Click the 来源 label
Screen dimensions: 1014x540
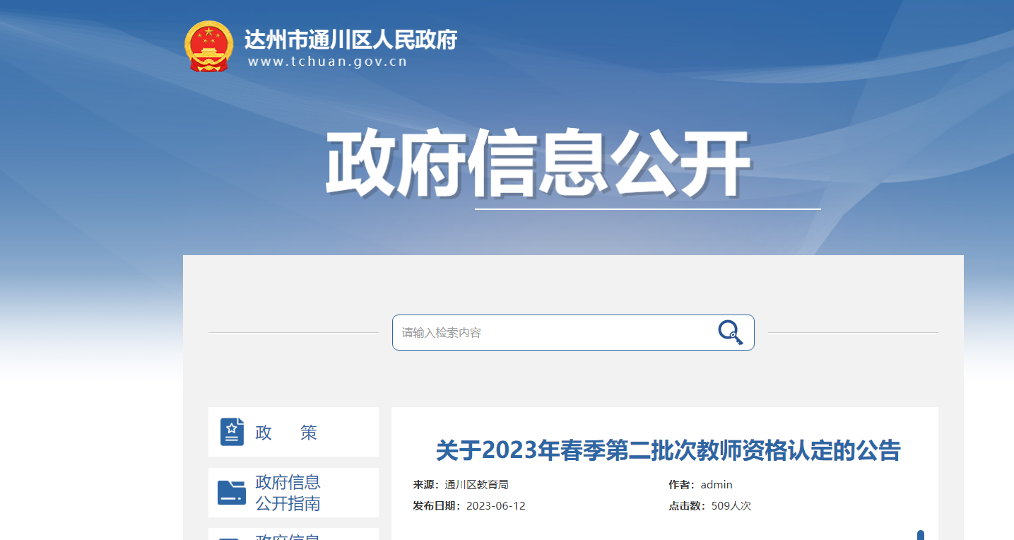click(x=426, y=485)
